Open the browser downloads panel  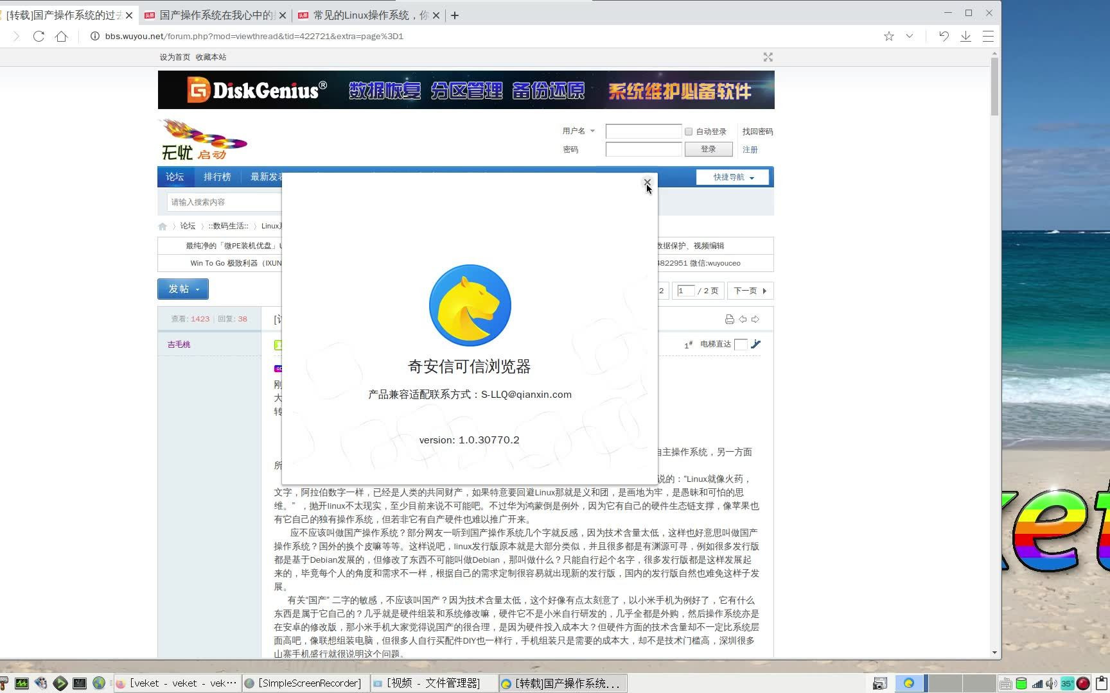(x=965, y=36)
